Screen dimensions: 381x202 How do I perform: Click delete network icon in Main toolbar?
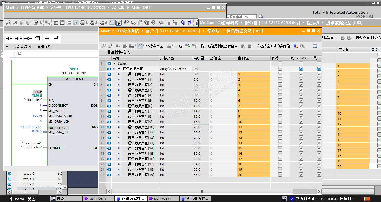[x=15, y=23]
